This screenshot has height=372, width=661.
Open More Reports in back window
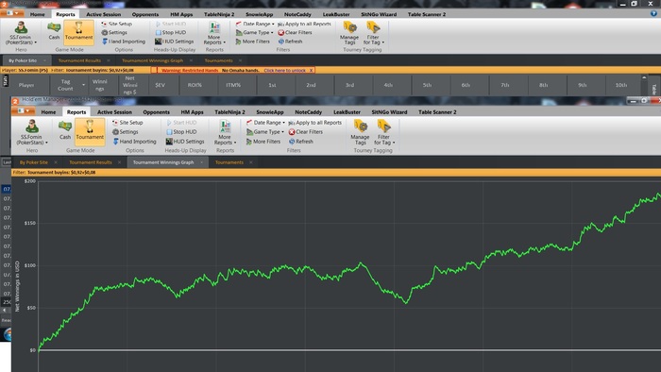click(214, 33)
